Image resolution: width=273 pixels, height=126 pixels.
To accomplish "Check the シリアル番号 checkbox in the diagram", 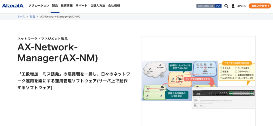I will pos(236,68).
